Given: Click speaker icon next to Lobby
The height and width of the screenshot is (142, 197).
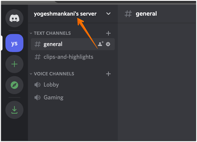Looking at the screenshot, I should tap(38, 85).
